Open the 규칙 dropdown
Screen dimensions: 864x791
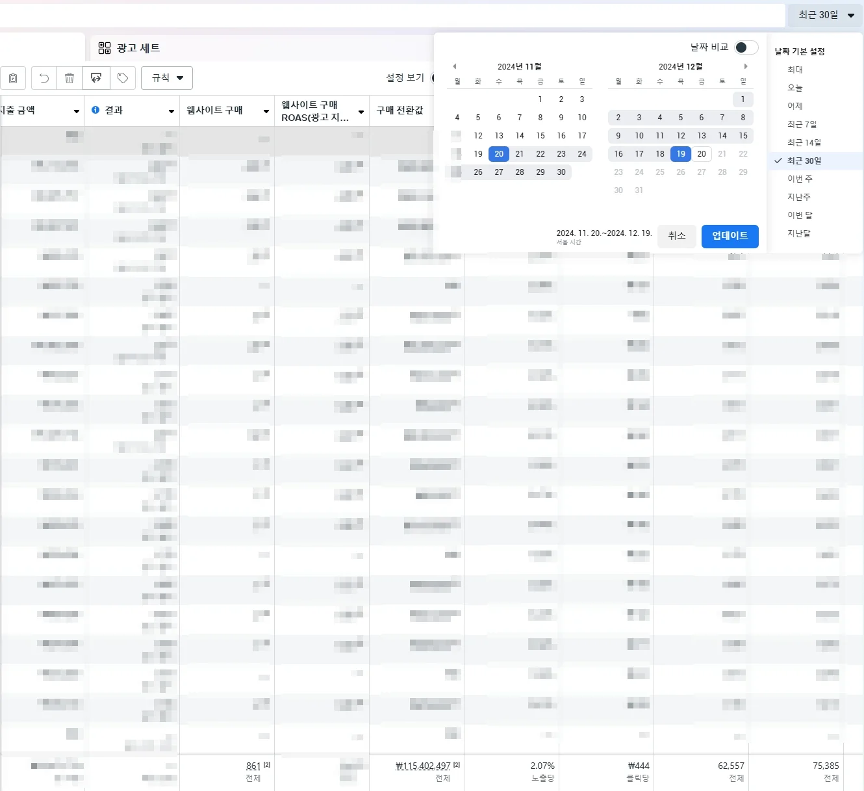(167, 78)
